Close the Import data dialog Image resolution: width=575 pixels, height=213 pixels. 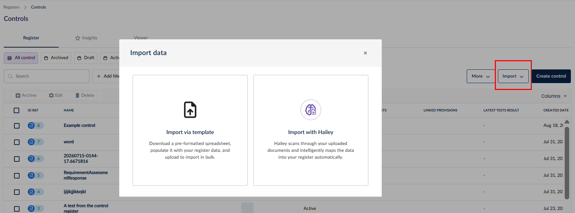[365, 53]
